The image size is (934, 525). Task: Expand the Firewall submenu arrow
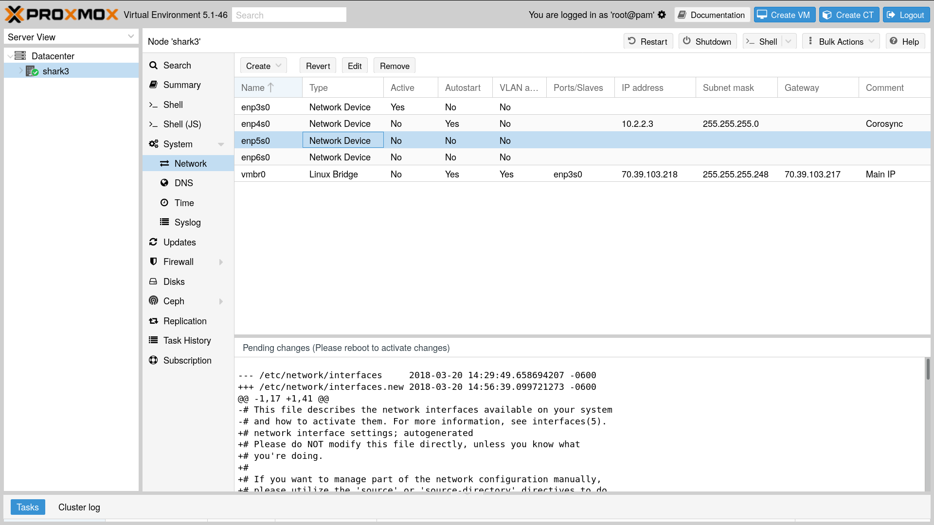[x=221, y=262]
